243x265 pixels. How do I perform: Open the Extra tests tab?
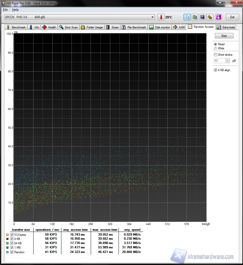[x=226, y=27]
